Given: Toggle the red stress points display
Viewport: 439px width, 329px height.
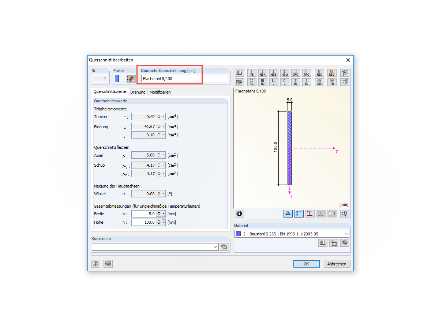Looking at the screenshot, I should click(310, 213).
